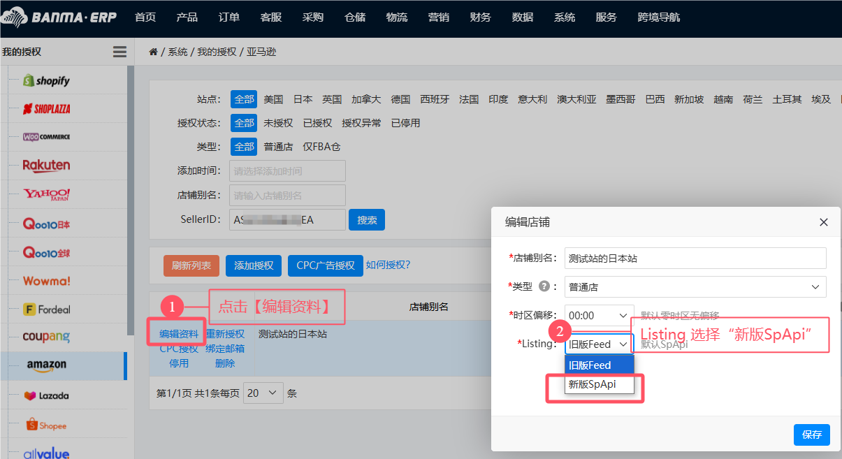Click the Banma ERP logo

coord(59,17)
